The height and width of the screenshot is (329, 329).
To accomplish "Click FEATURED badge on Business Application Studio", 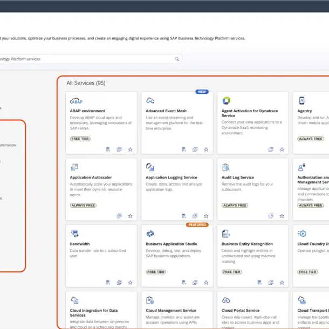I will click(x=197, y=225).
